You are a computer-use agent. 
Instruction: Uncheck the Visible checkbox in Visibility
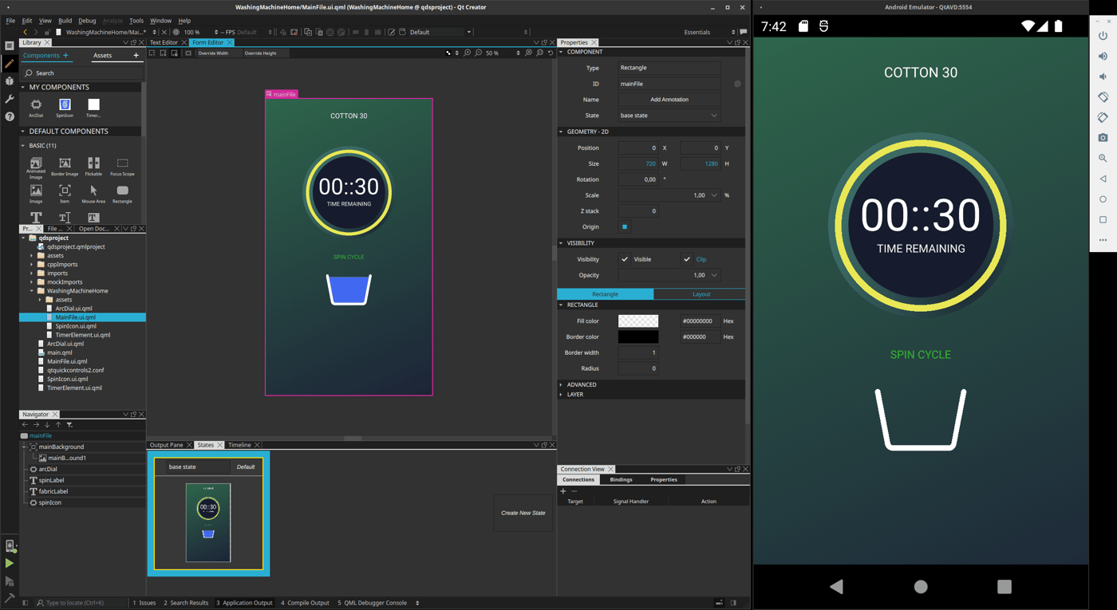pos(625,258)
